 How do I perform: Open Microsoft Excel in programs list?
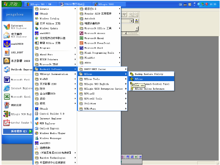click(x=99, y=38)
